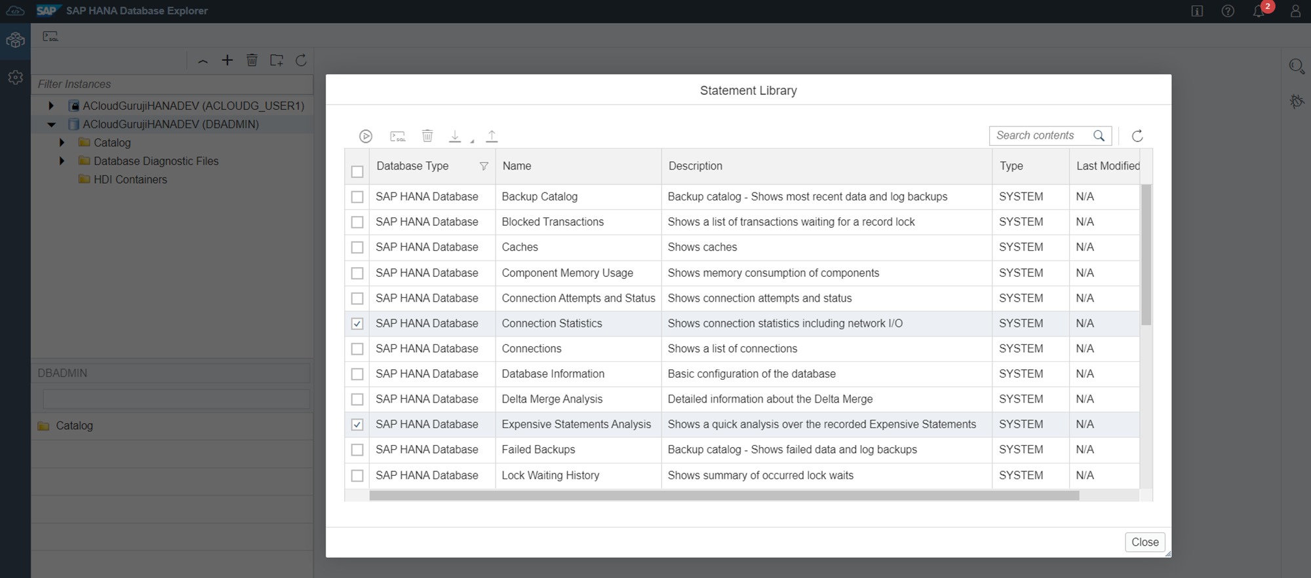Open the notifications bell icon
Viewport: 1311px width, 578px height.
tap(1259, 11)
